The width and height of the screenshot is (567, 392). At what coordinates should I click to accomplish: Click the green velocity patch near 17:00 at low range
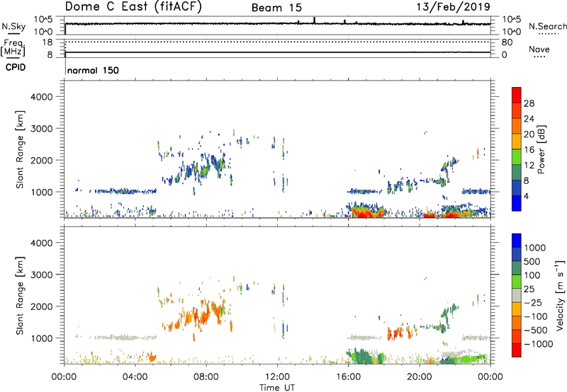point(363,356)
